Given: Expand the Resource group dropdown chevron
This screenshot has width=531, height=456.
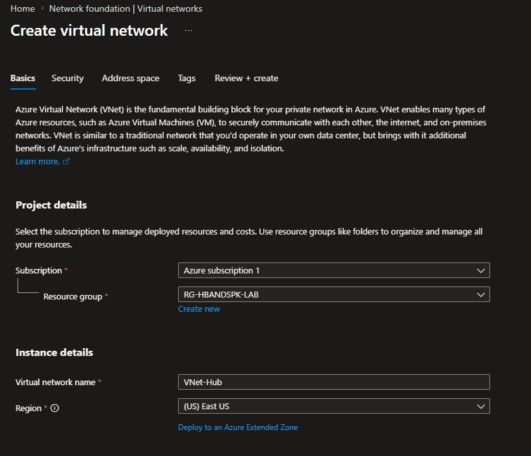Looking at the screenshot, I should [x=480, y=294].
